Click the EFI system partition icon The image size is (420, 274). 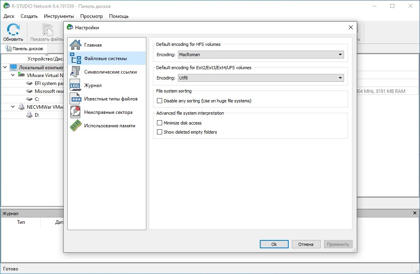point(29,83)
